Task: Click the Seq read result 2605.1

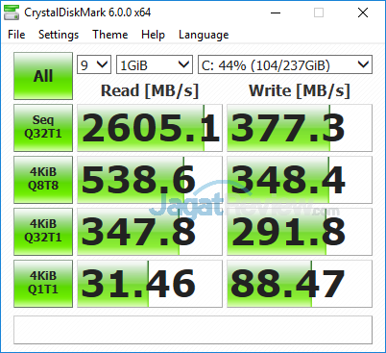Action: point(150,128)
